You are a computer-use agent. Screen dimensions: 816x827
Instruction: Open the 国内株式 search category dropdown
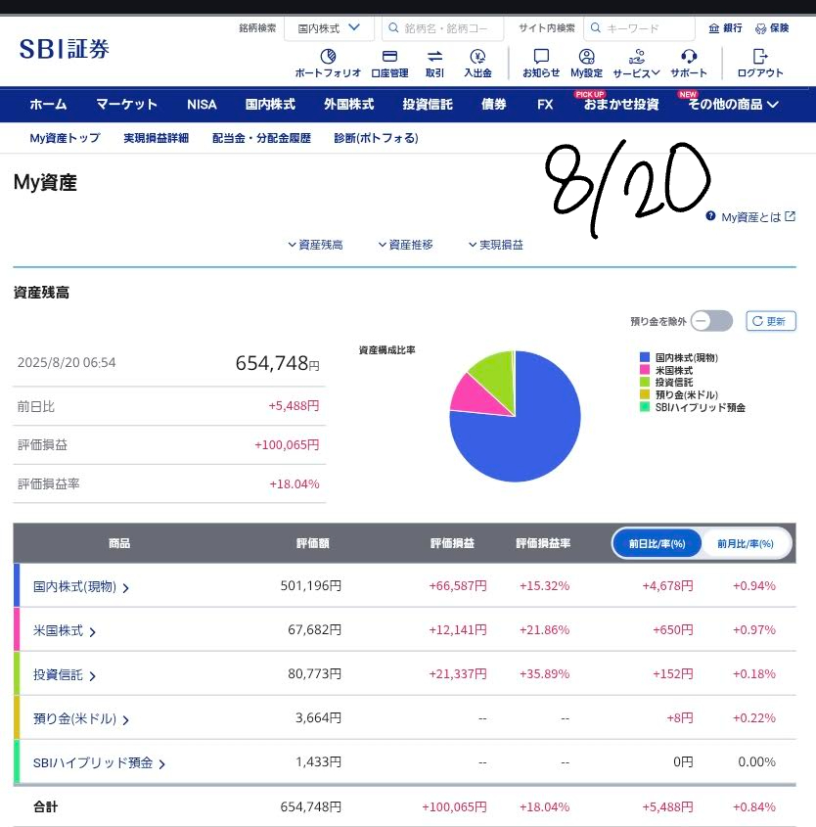(329, 28)
